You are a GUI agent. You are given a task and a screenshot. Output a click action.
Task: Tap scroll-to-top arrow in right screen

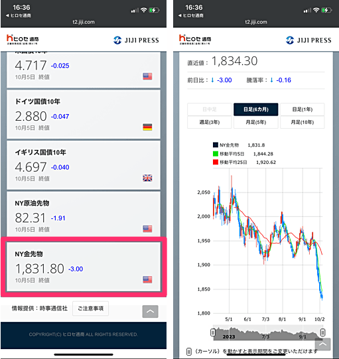(x=323, y=344)
